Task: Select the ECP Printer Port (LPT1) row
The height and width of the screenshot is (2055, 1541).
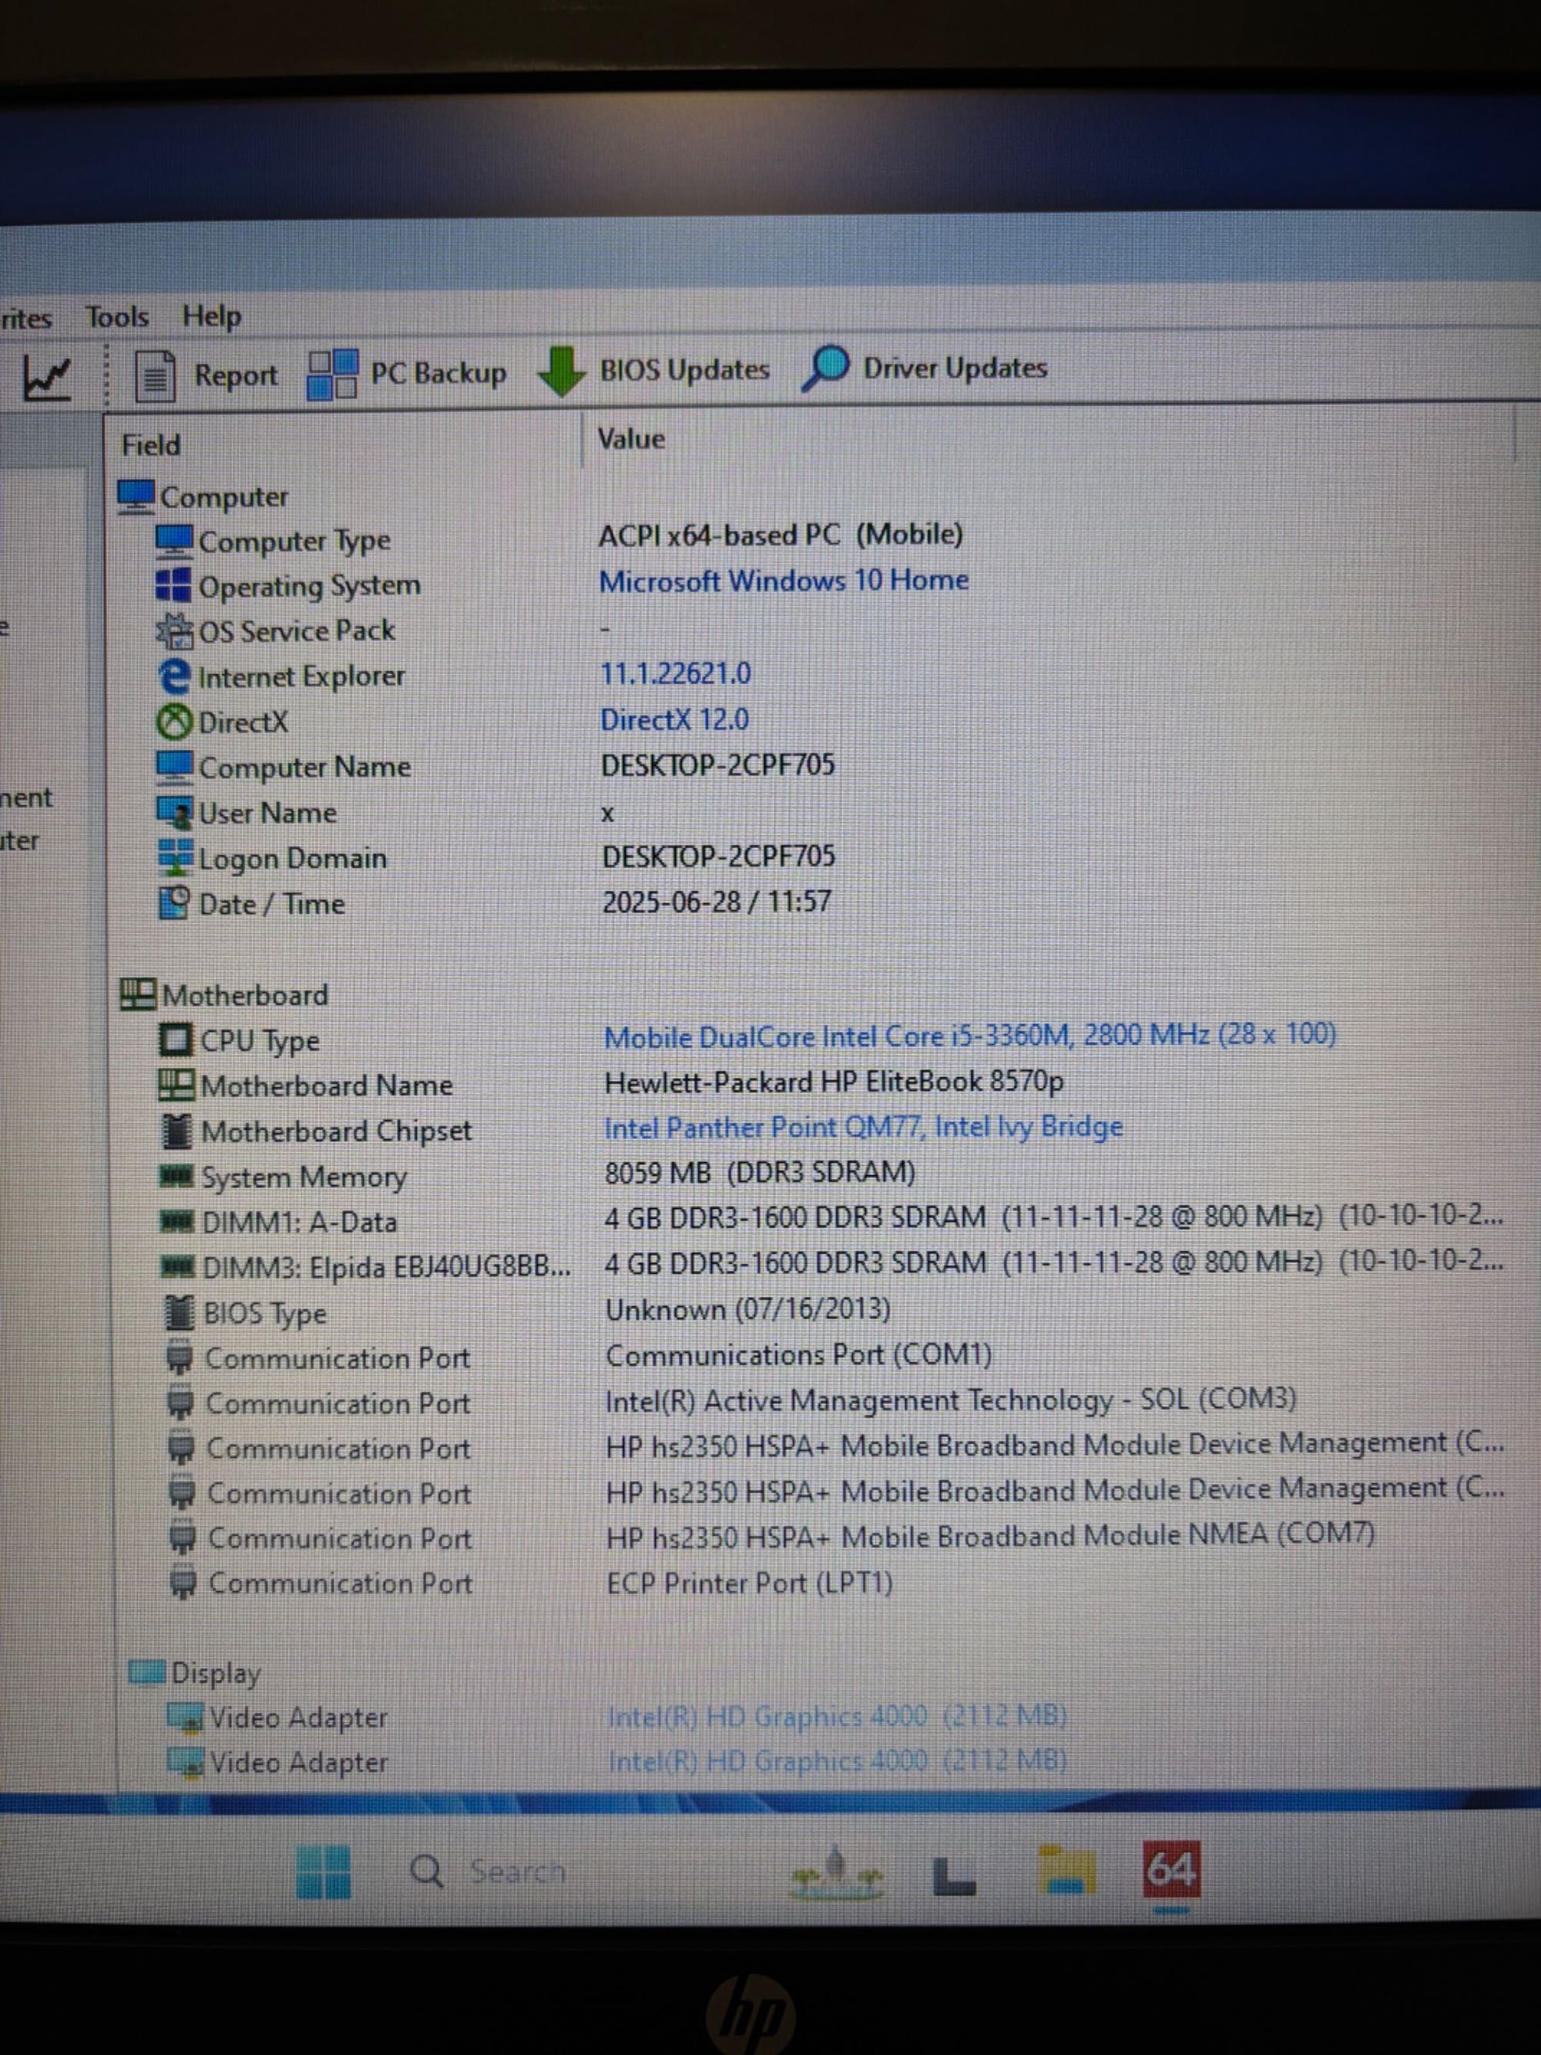Action: (750, 1582)
